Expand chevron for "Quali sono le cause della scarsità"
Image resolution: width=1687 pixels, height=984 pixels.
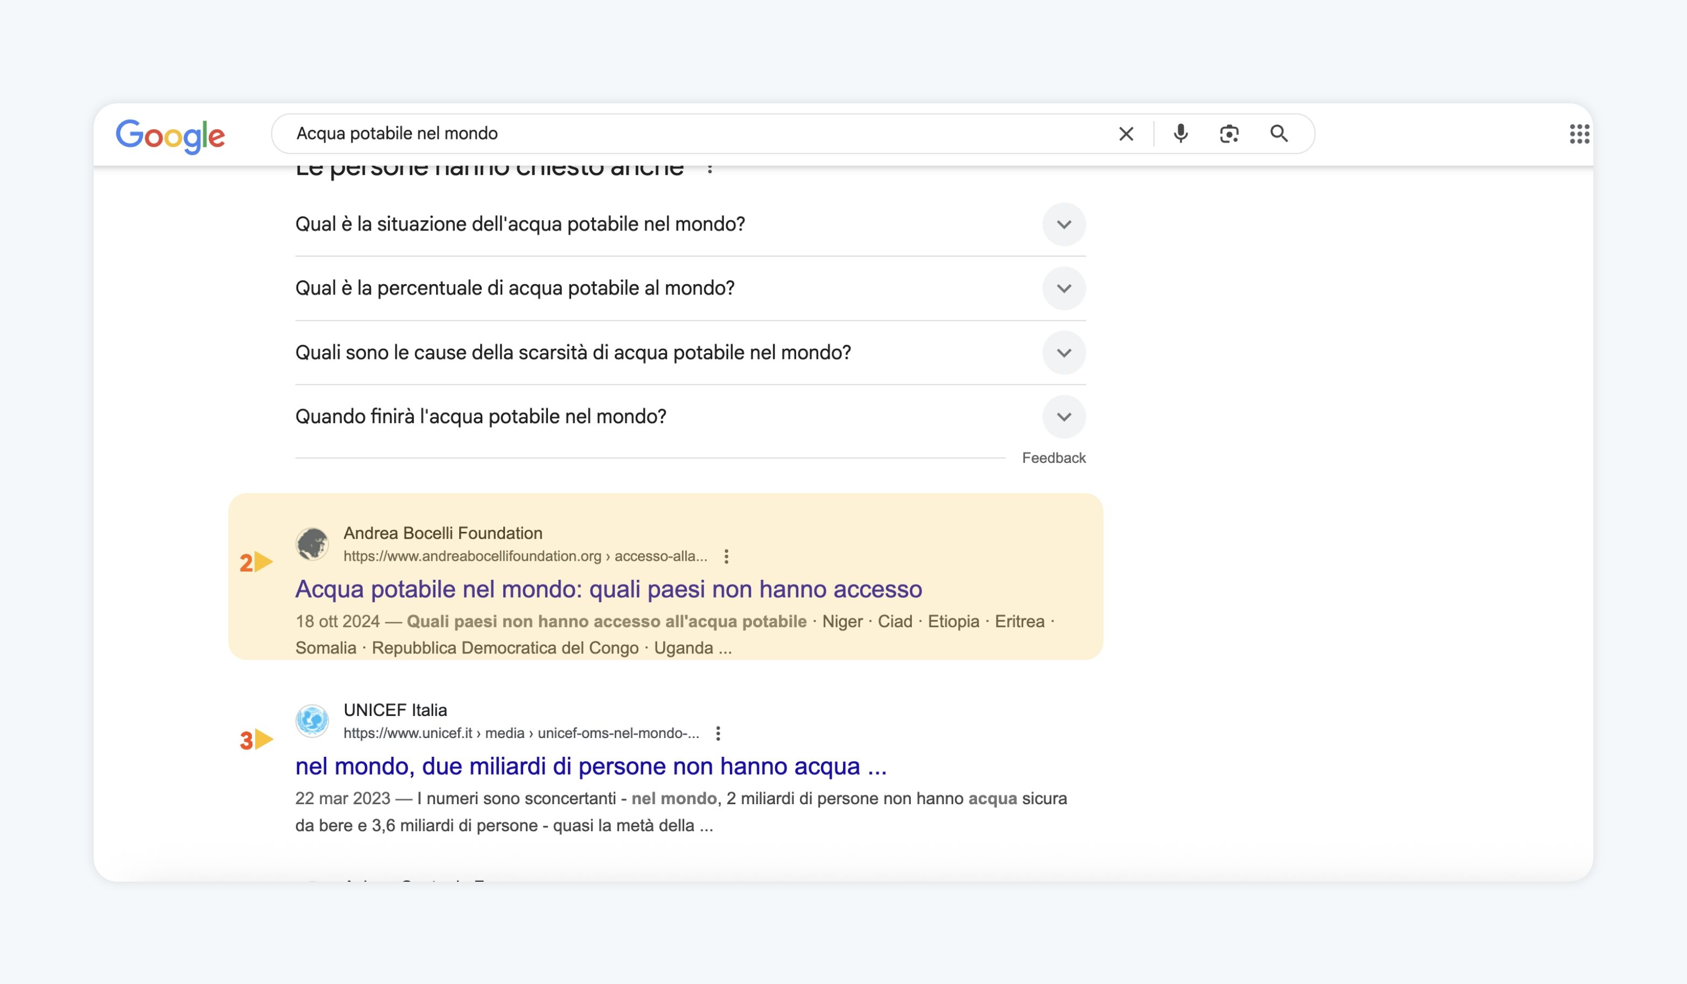pos(1064,353)
